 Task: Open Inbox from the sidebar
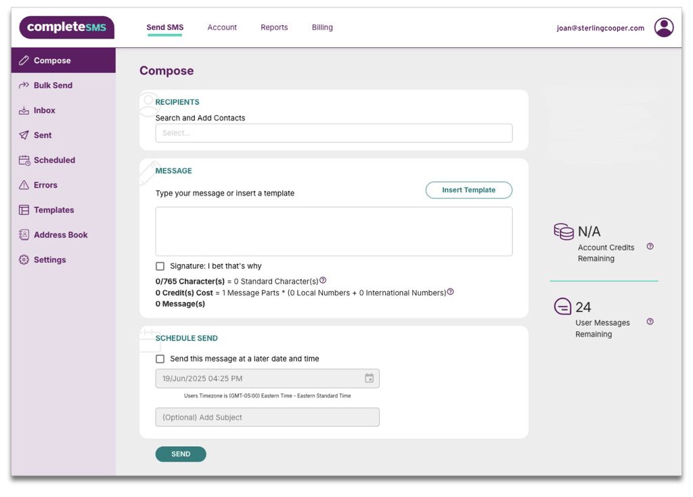[x=63, y=110]
